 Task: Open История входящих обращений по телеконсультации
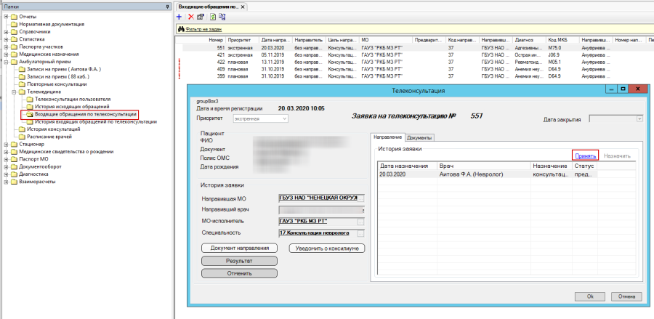click(x=96, y=122)
